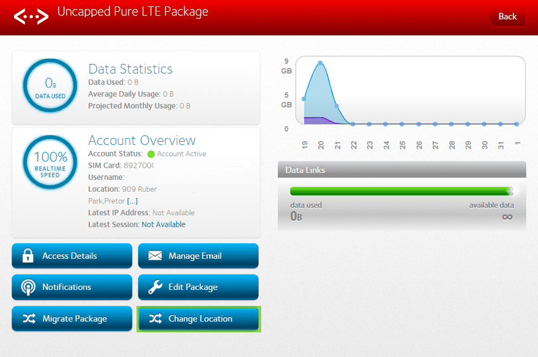Go back using the Back button
Image resolution: width=538 pixels, height=357 pixels.
tap(507, 16)
